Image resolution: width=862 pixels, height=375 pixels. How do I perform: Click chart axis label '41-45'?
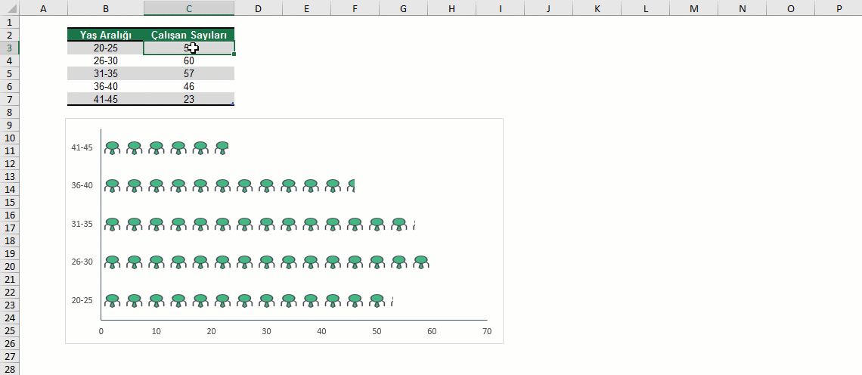click(x=82, y=147)
